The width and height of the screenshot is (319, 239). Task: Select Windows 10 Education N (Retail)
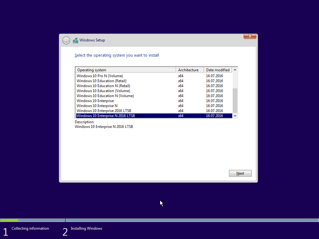pyautogui.click(x=154, y=86)
